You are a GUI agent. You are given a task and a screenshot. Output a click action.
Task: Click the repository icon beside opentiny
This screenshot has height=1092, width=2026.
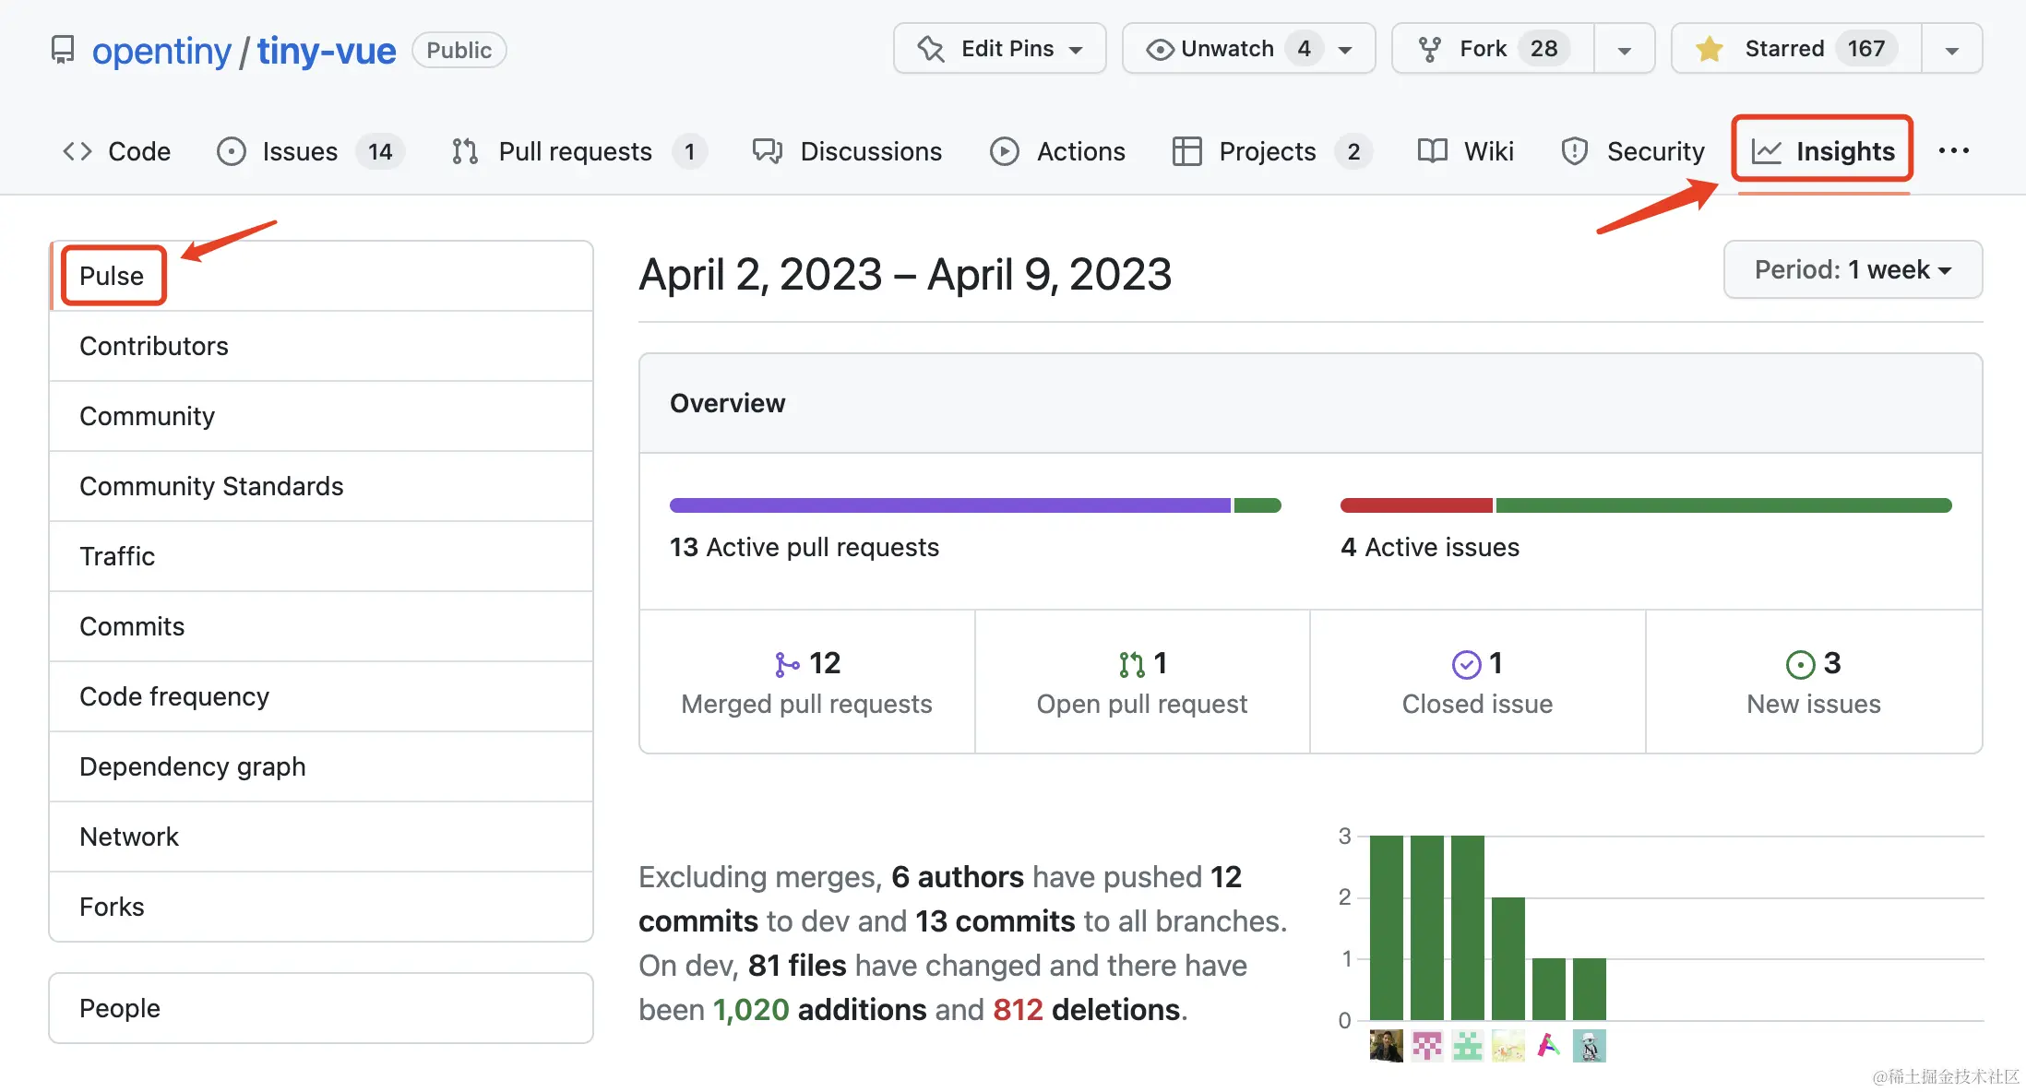click(x=62, y=50)
